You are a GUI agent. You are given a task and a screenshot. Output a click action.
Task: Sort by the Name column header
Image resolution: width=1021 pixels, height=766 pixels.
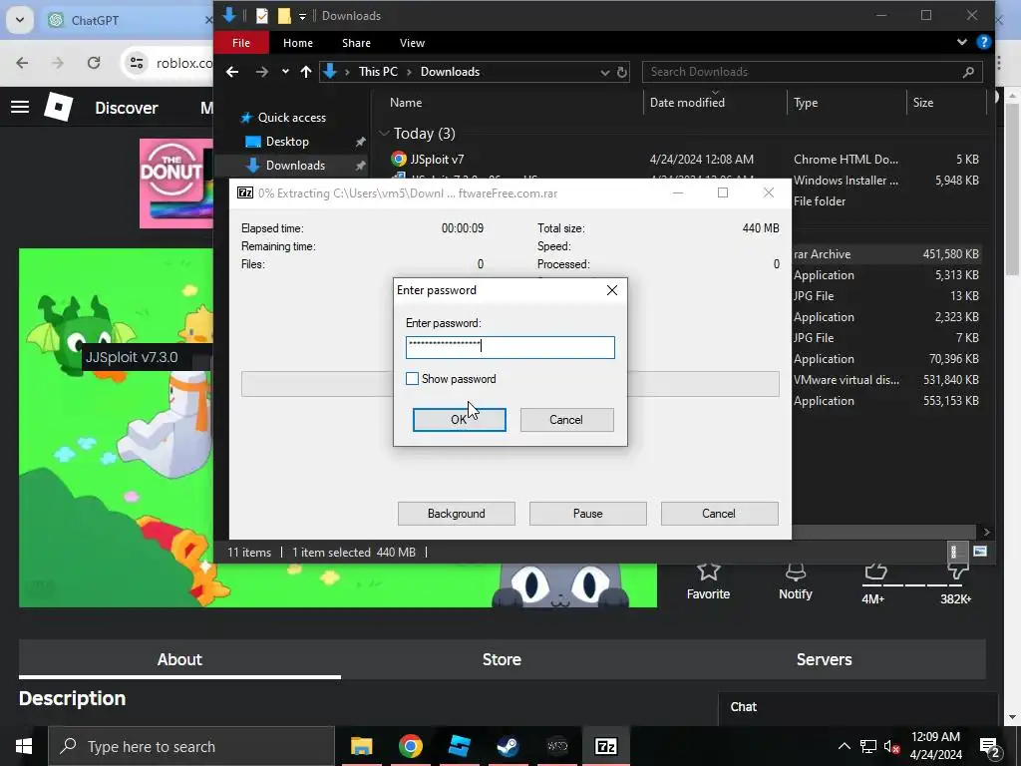pos(406,103)
